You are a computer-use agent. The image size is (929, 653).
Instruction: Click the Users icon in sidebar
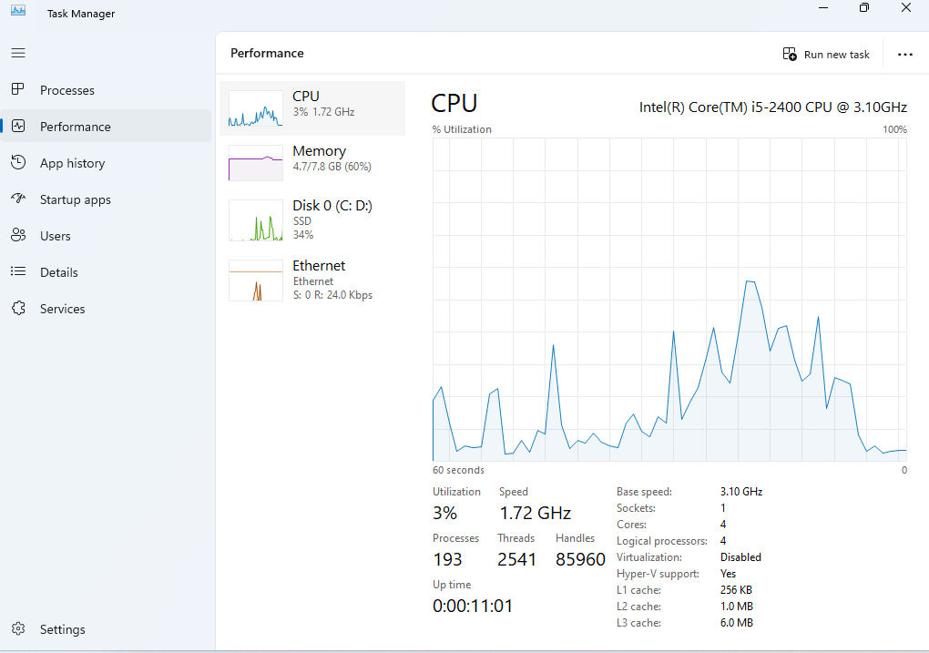click(18, 236)
